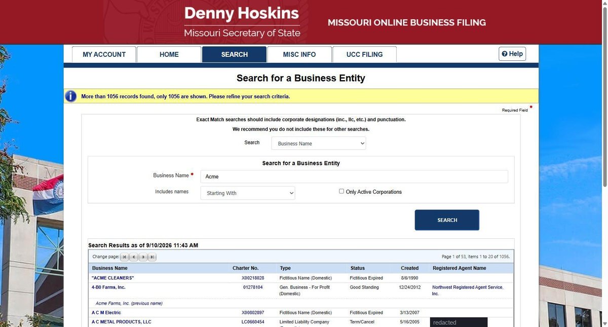Open the A C M Electric link
Screen dimensions: 608x327
coord(106,313)
